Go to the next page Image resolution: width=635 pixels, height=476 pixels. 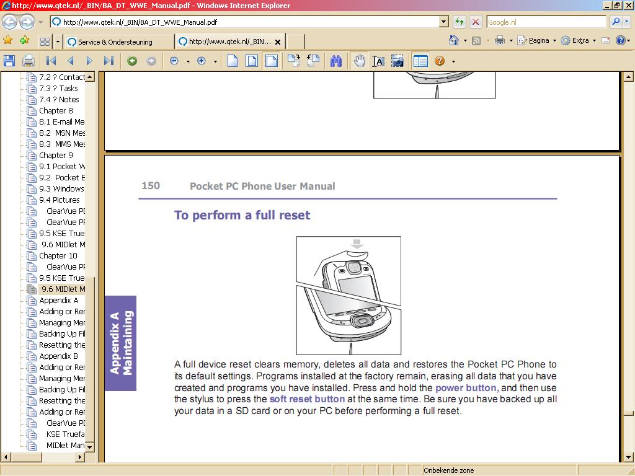point(89,61)
